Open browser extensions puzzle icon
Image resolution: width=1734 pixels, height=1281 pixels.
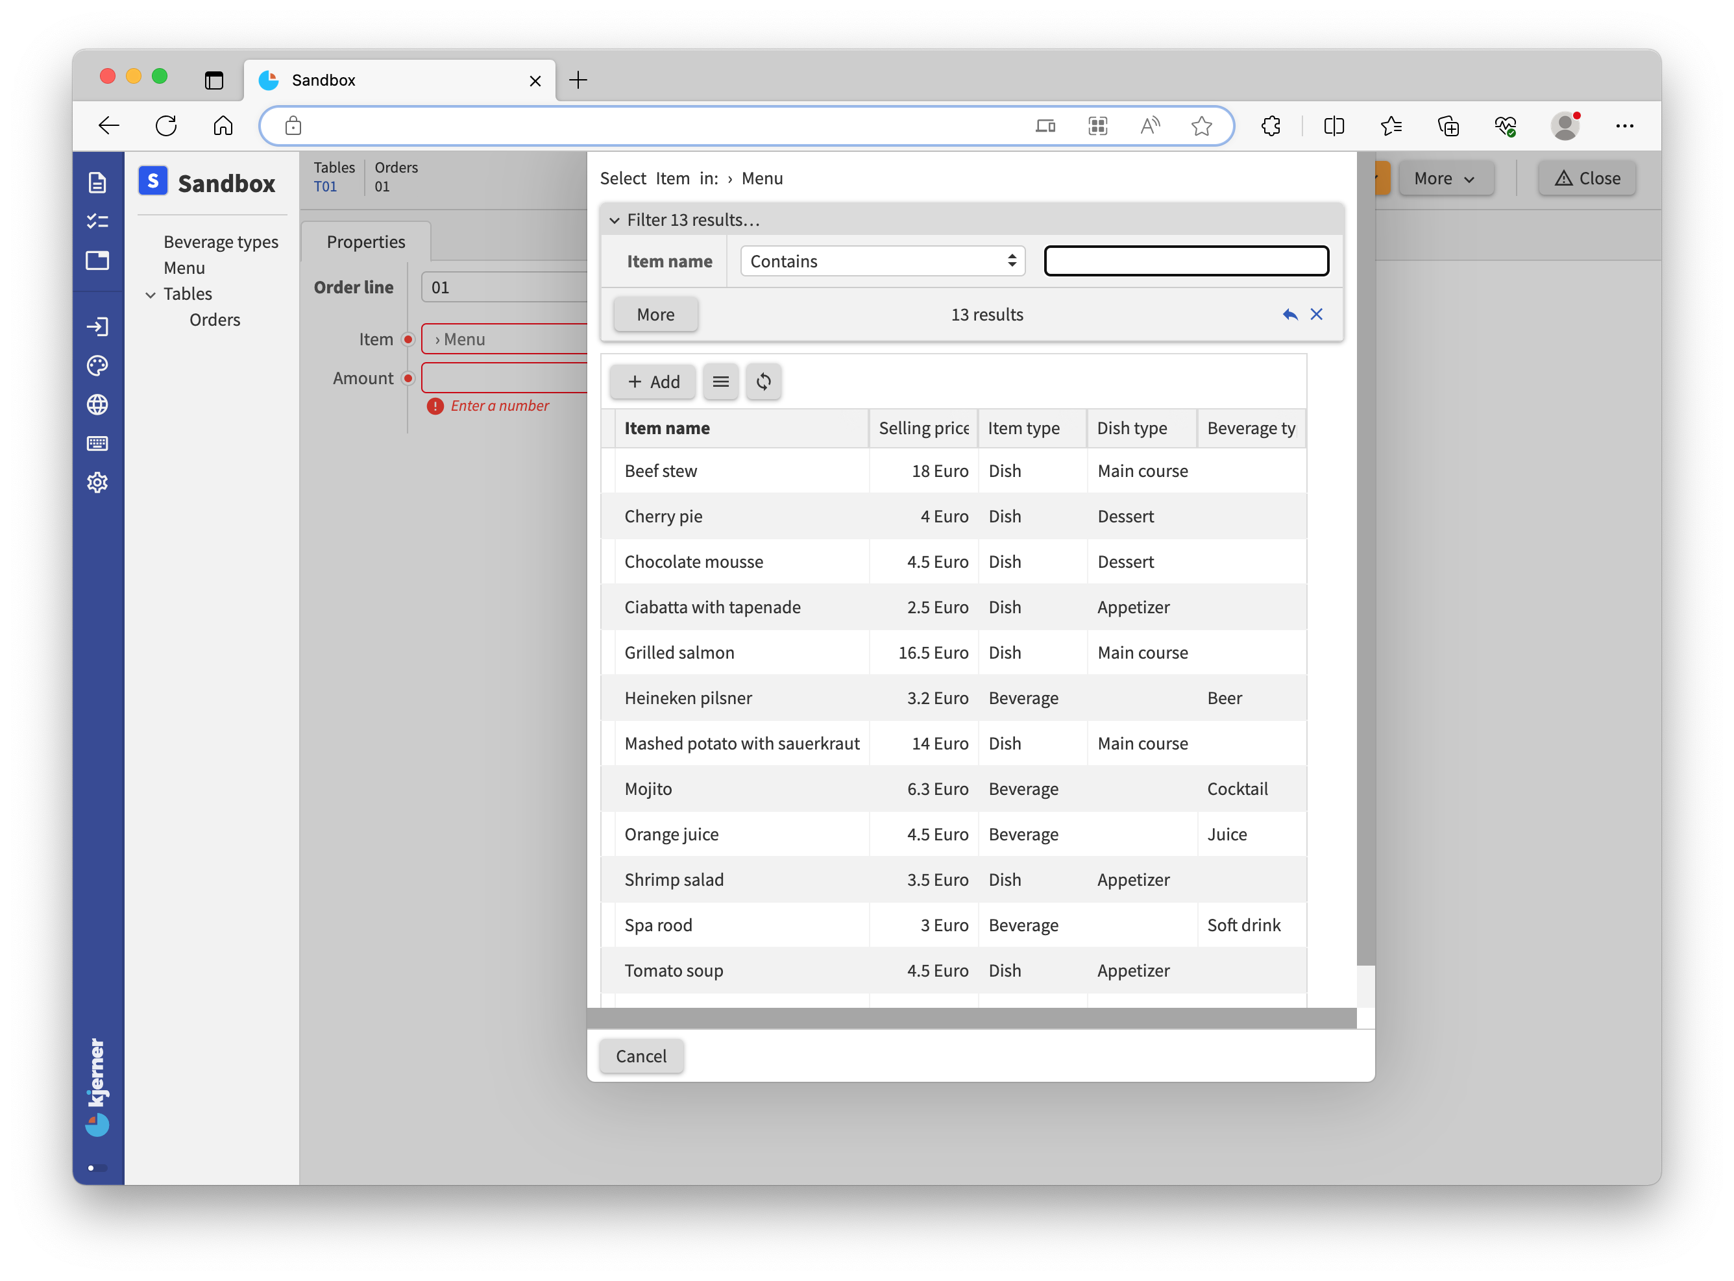click(1271, 126)
